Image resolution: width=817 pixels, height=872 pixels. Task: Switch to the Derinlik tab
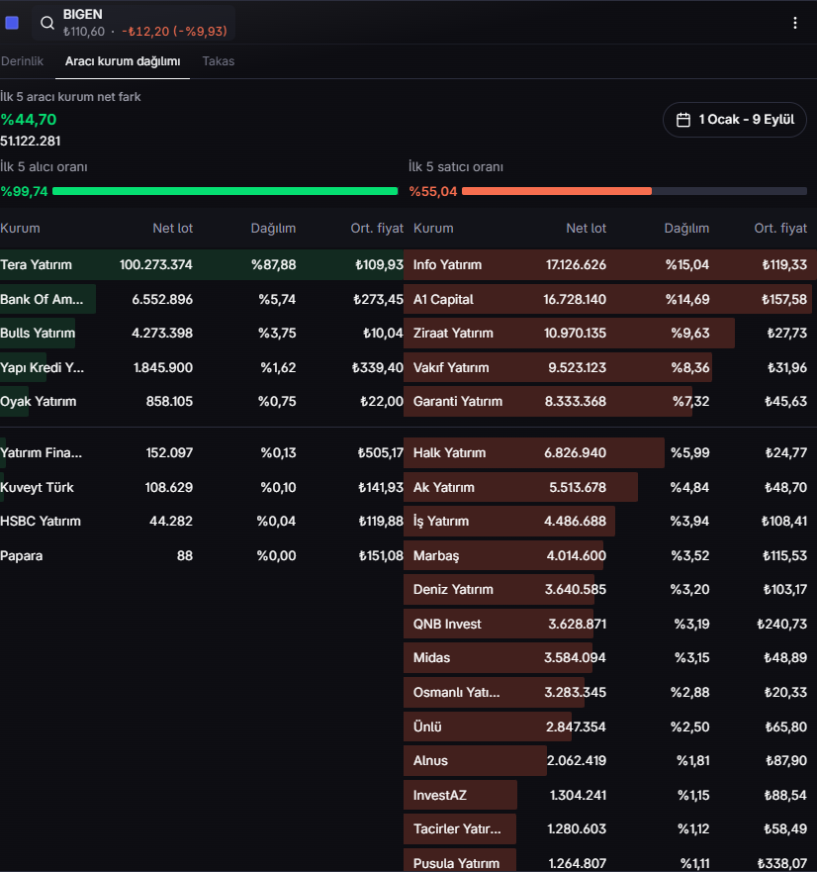click(x=22, y=61)
